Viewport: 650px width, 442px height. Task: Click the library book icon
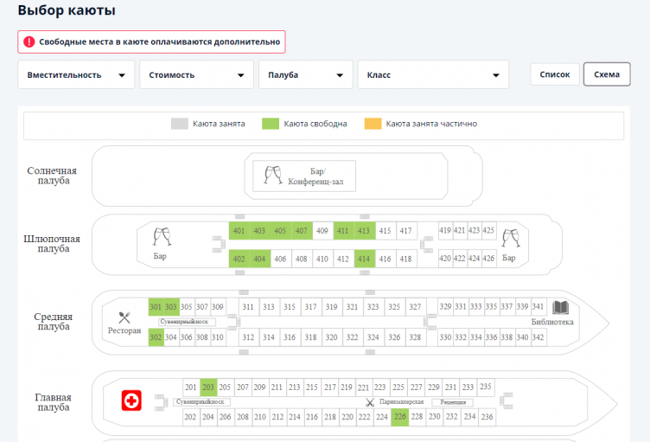(560, 308)
